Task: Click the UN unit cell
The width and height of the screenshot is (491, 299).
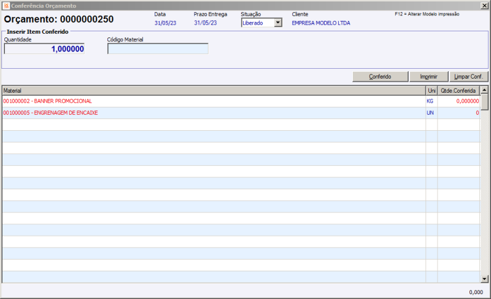Action: (431, 113)
